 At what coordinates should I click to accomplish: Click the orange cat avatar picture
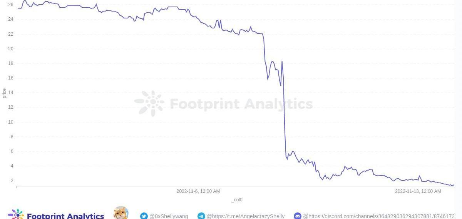point(121,213)
